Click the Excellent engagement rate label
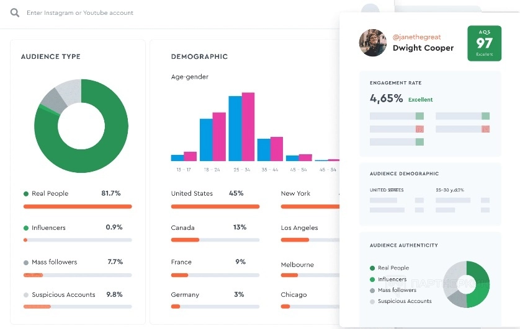The height and width of the screenshot is (329, 520). [420, 100]
